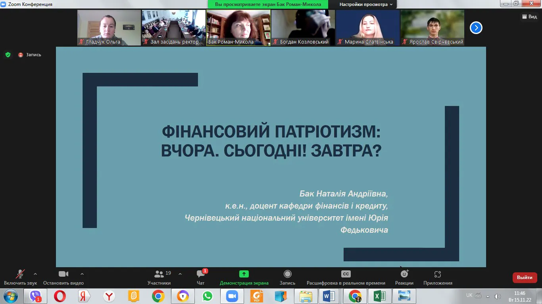542x304 pixels.
Task: Open Yandex Browser red Y circle icon
Action: (109, 296)
